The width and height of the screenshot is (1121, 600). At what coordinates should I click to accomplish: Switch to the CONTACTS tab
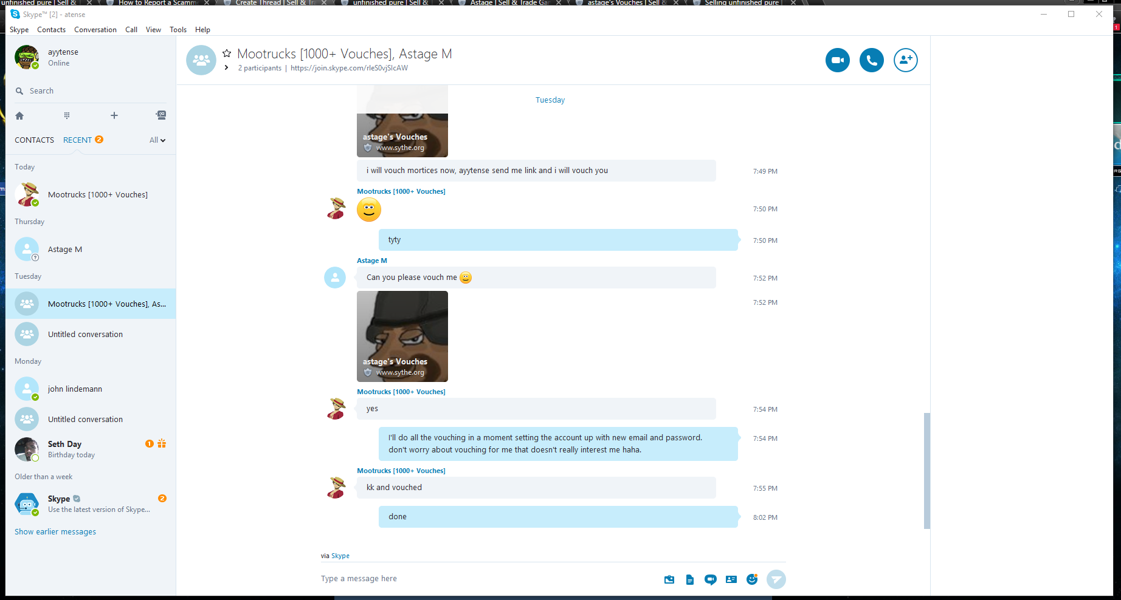pos(34,140)
